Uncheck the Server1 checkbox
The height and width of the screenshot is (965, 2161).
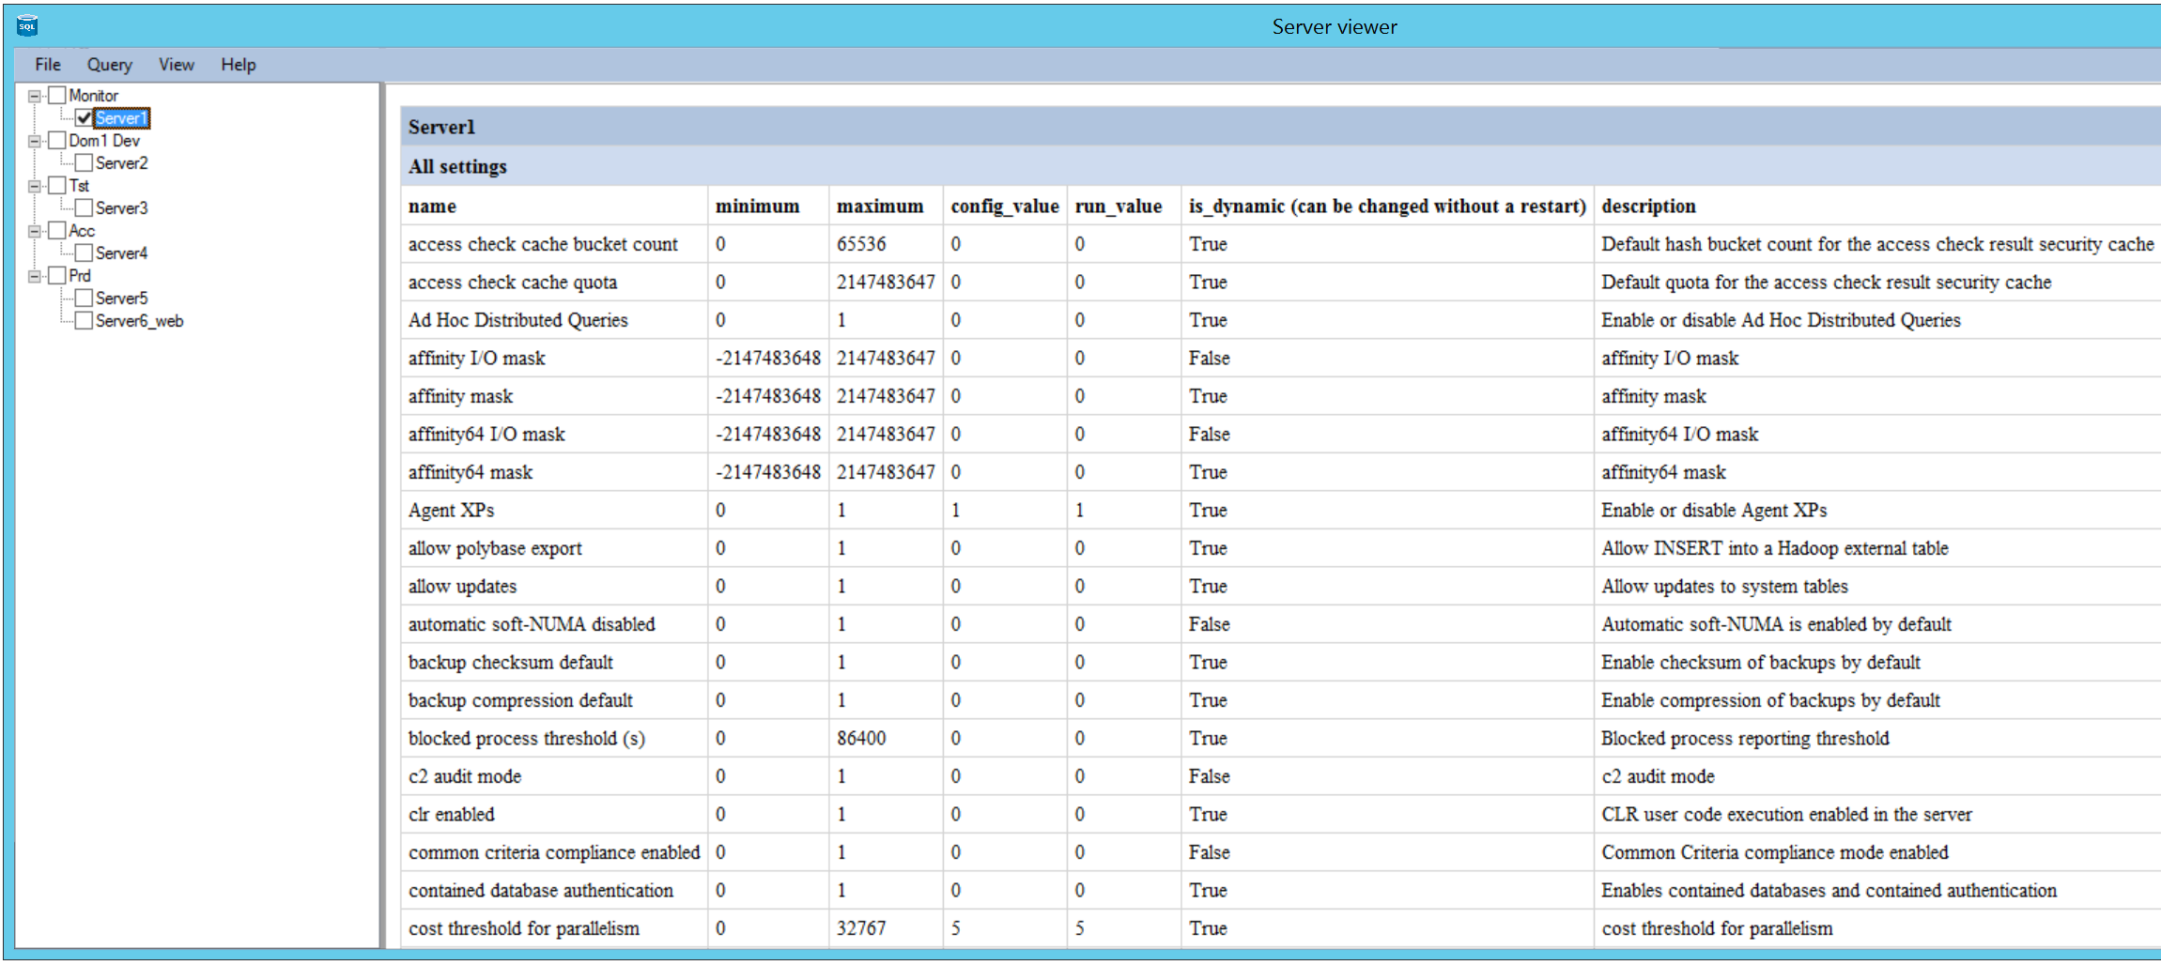coord(85,118)
